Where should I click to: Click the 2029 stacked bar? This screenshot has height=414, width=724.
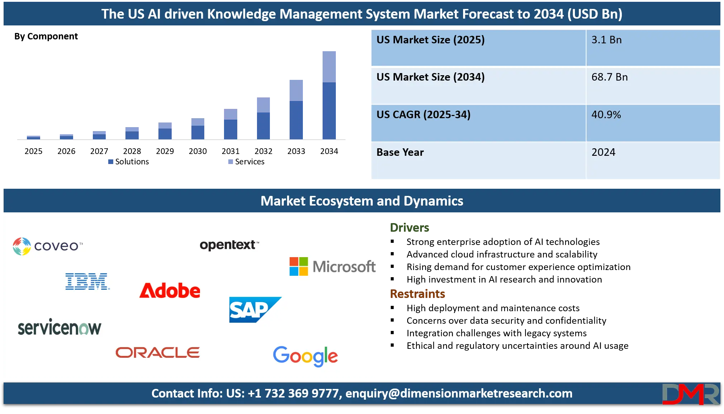pyautogui.click(x=165, y=131)
